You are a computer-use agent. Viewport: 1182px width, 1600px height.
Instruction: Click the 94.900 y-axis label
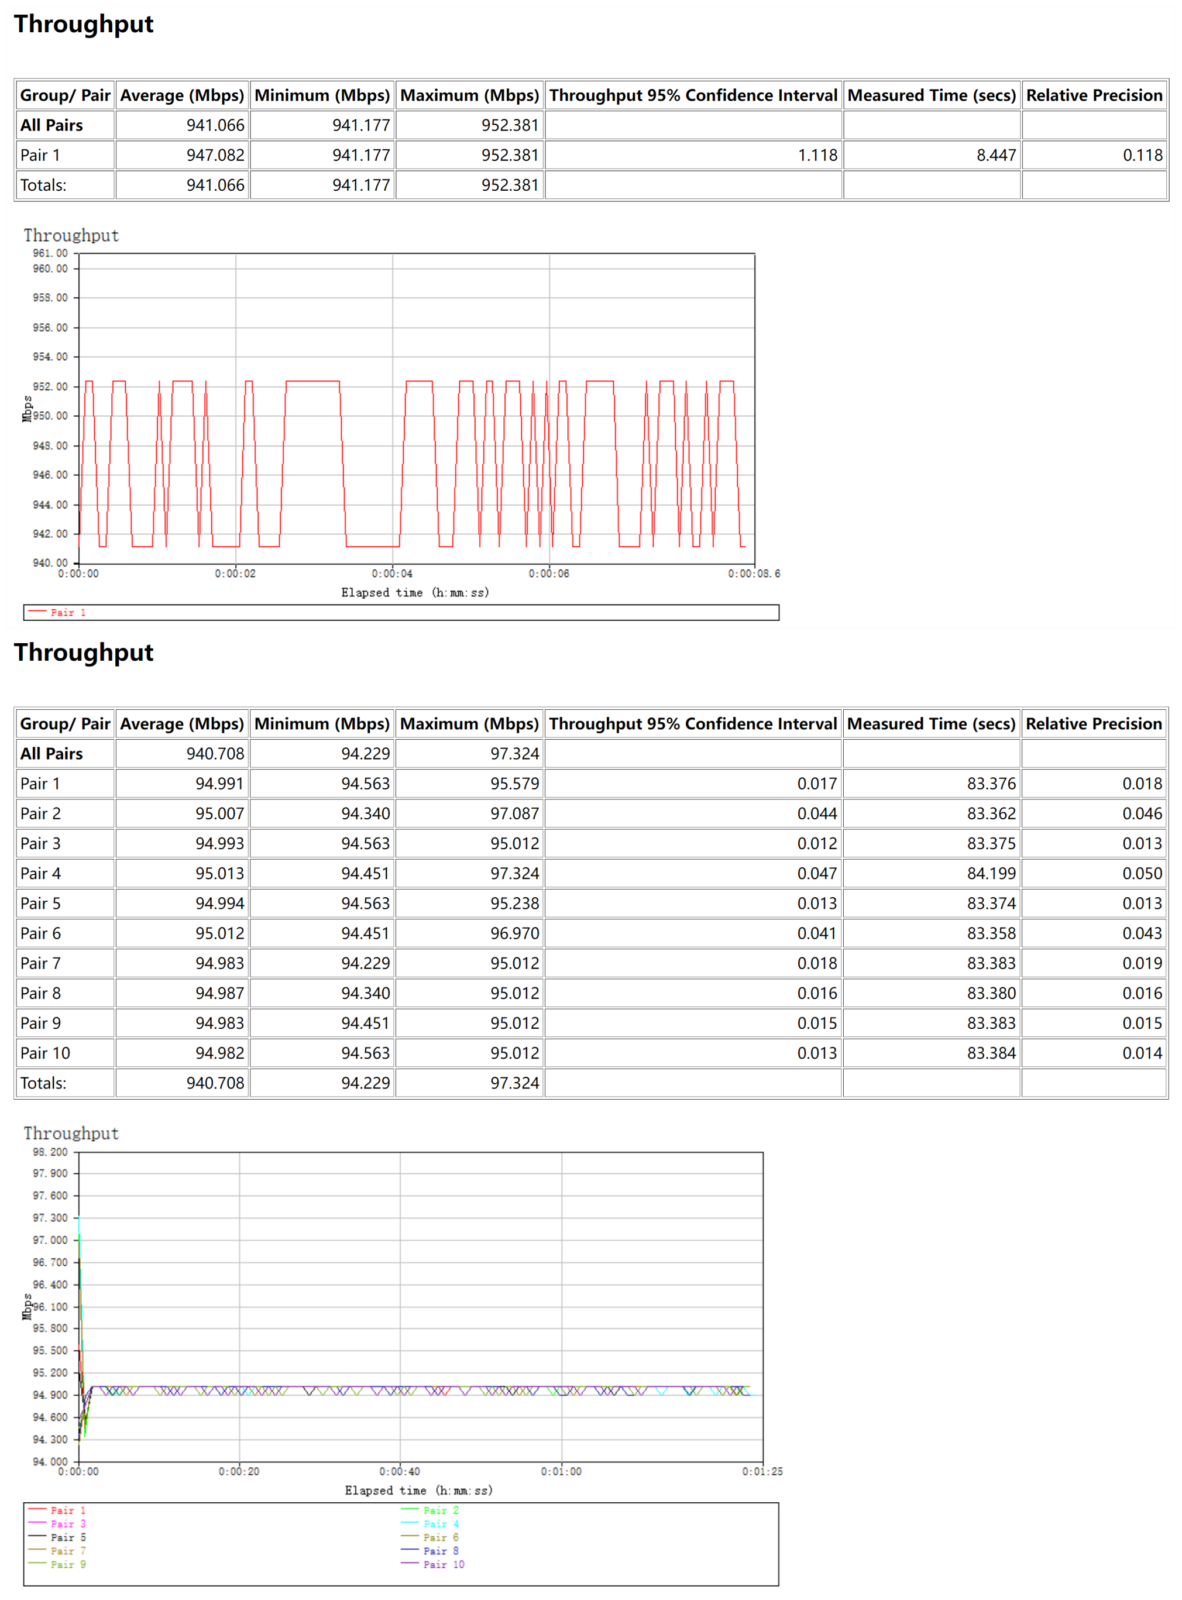coord(50,1395)
